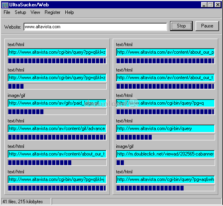Open the Setup menu
Screen dimensions: 223x206
[x=20, y=12]
